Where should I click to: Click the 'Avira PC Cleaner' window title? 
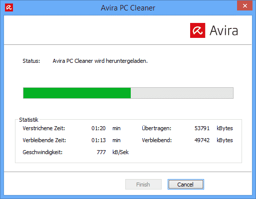click(128, 8)
